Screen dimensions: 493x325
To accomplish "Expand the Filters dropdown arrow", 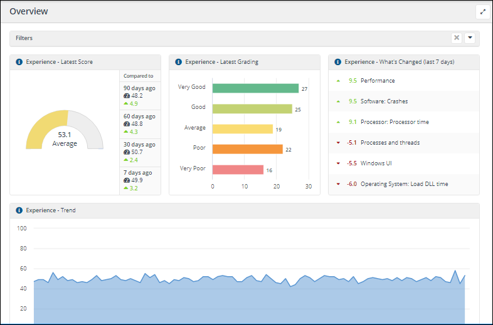I will pyautogui.click(x=470, y=38).
